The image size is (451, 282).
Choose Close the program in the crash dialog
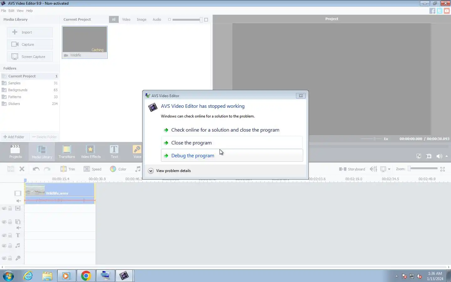[x=232, y=143]
